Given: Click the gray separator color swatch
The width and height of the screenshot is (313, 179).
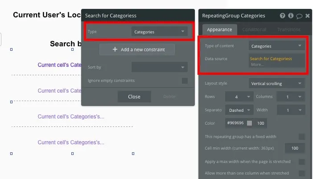Looking at the screenshot, I should click(250, 123).
